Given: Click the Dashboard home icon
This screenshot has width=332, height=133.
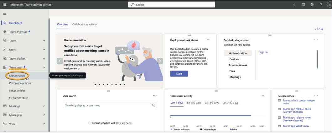Looking at the screenshot, I should pos(5,23).
